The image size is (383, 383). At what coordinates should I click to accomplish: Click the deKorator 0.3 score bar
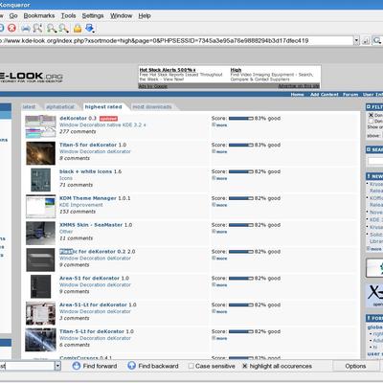[241, 119]
